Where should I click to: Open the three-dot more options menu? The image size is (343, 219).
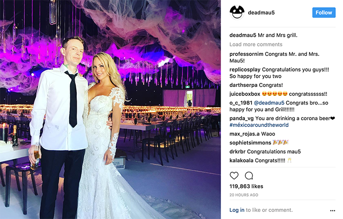point(333,211)
